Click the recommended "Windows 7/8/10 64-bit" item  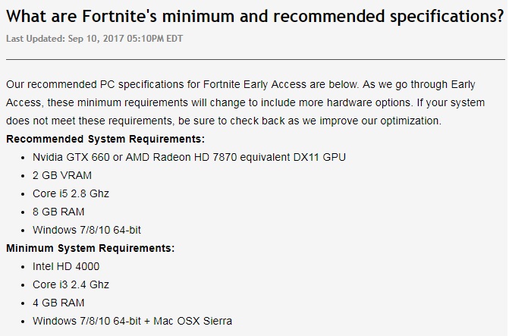coord(88,230)
